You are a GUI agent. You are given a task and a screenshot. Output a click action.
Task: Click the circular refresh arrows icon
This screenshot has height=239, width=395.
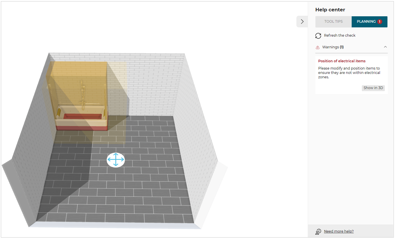click(318, 36)
